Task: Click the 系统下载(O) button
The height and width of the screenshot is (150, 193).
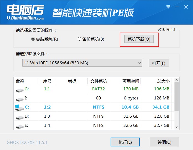Action: (x=139, y=39)
